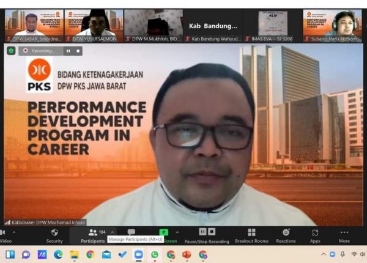This screenshot has height=263, width=367.
Task: Pause the recording from the bottom toolbar
Action: pos(202,232)
